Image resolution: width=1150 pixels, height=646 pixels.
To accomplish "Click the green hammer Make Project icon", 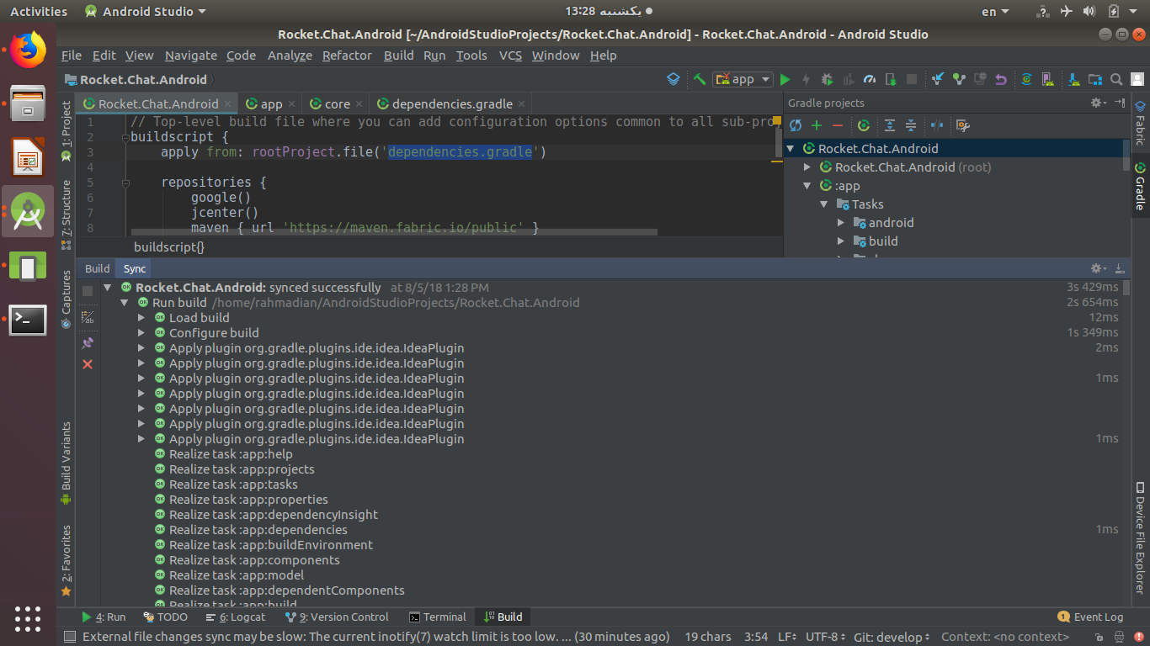I will pyautogui.click(x=699, y=79).
